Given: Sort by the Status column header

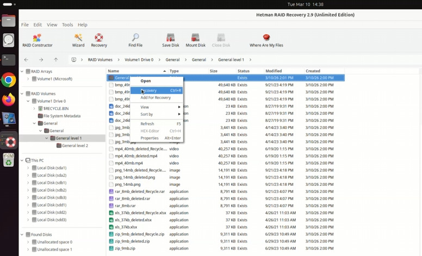Looking at the screenshot, I should [x=250, y=71].
